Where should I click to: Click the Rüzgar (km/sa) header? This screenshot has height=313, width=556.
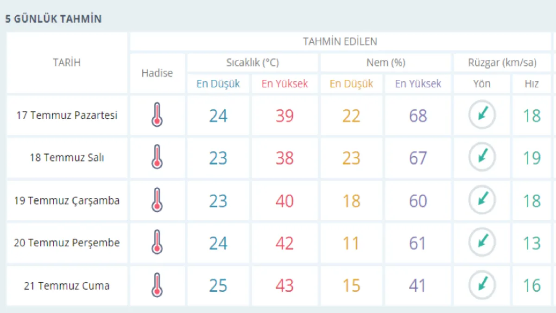(502, 63)
